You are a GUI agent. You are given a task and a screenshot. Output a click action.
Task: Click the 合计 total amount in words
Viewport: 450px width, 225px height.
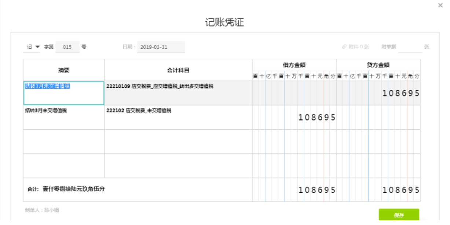pos(73,189)
